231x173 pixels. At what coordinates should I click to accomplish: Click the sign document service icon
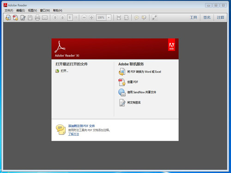coord(122,103)
